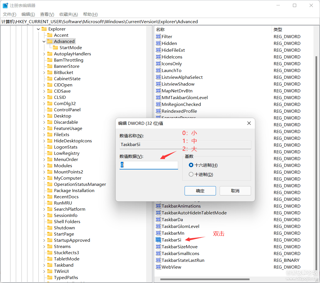Click the LaunchTo value icon
This screenshot has width=320, height=283.
point(158,70)
